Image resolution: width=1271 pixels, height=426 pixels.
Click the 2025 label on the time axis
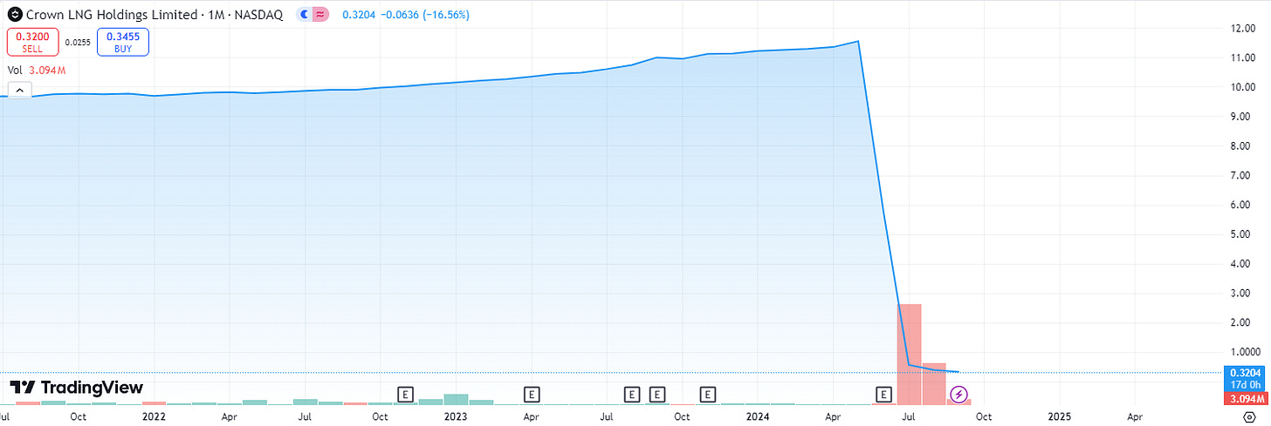[x=1059, y=416]
